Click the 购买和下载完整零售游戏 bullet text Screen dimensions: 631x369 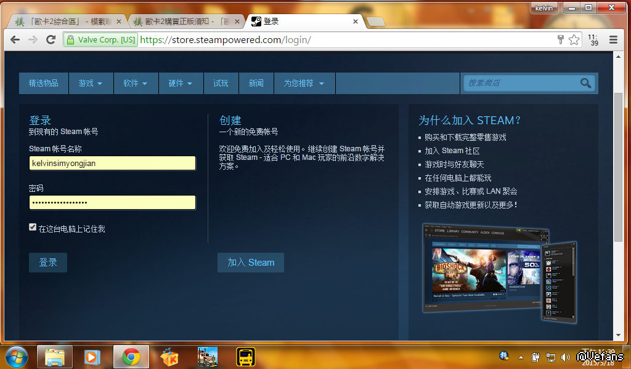pos(465,137)
